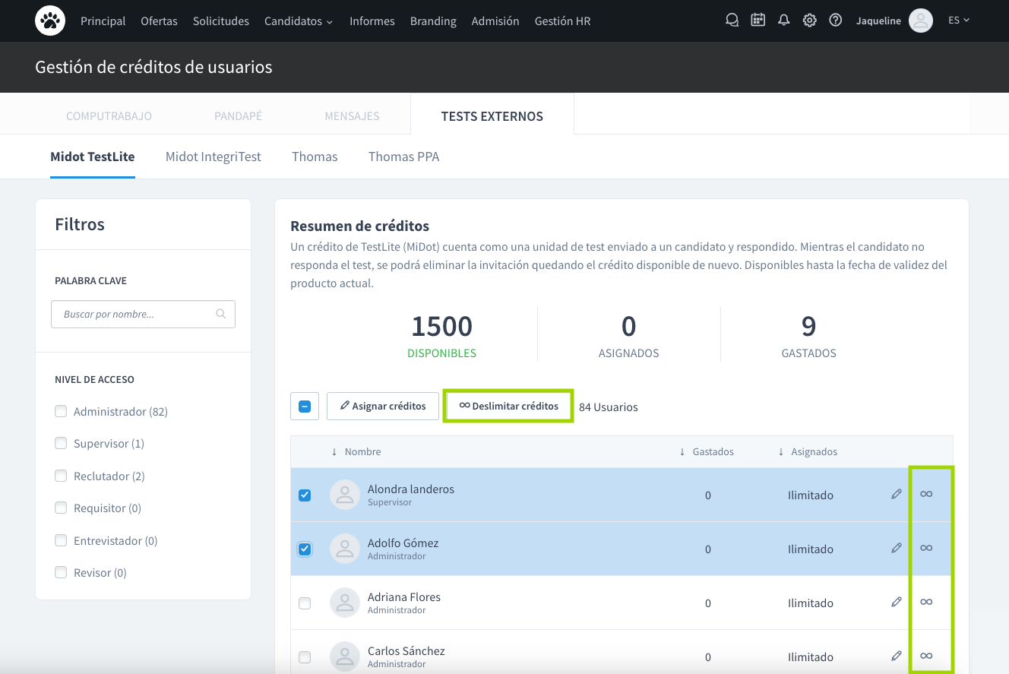The width and height of the screenshot is (1009, 674).
Task: Click edit pencil for Carlos Sánchez
Action: pyautogui.click(x=897, y=656)
